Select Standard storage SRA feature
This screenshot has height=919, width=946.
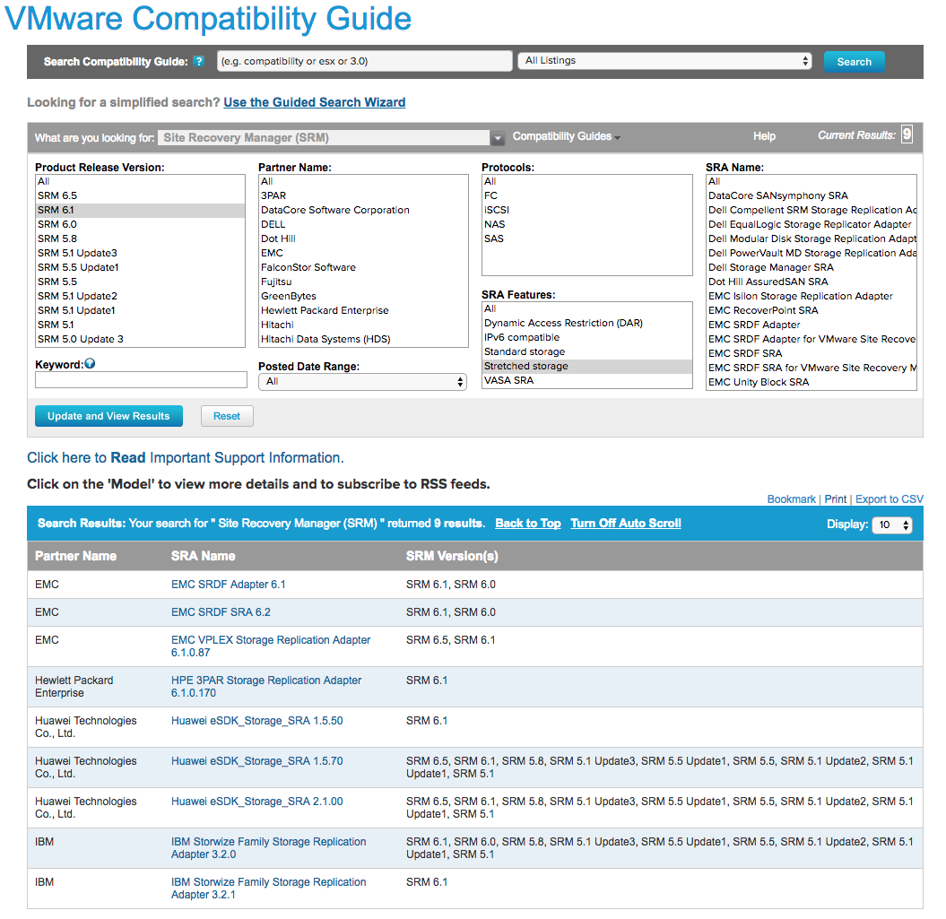(587, 351)
